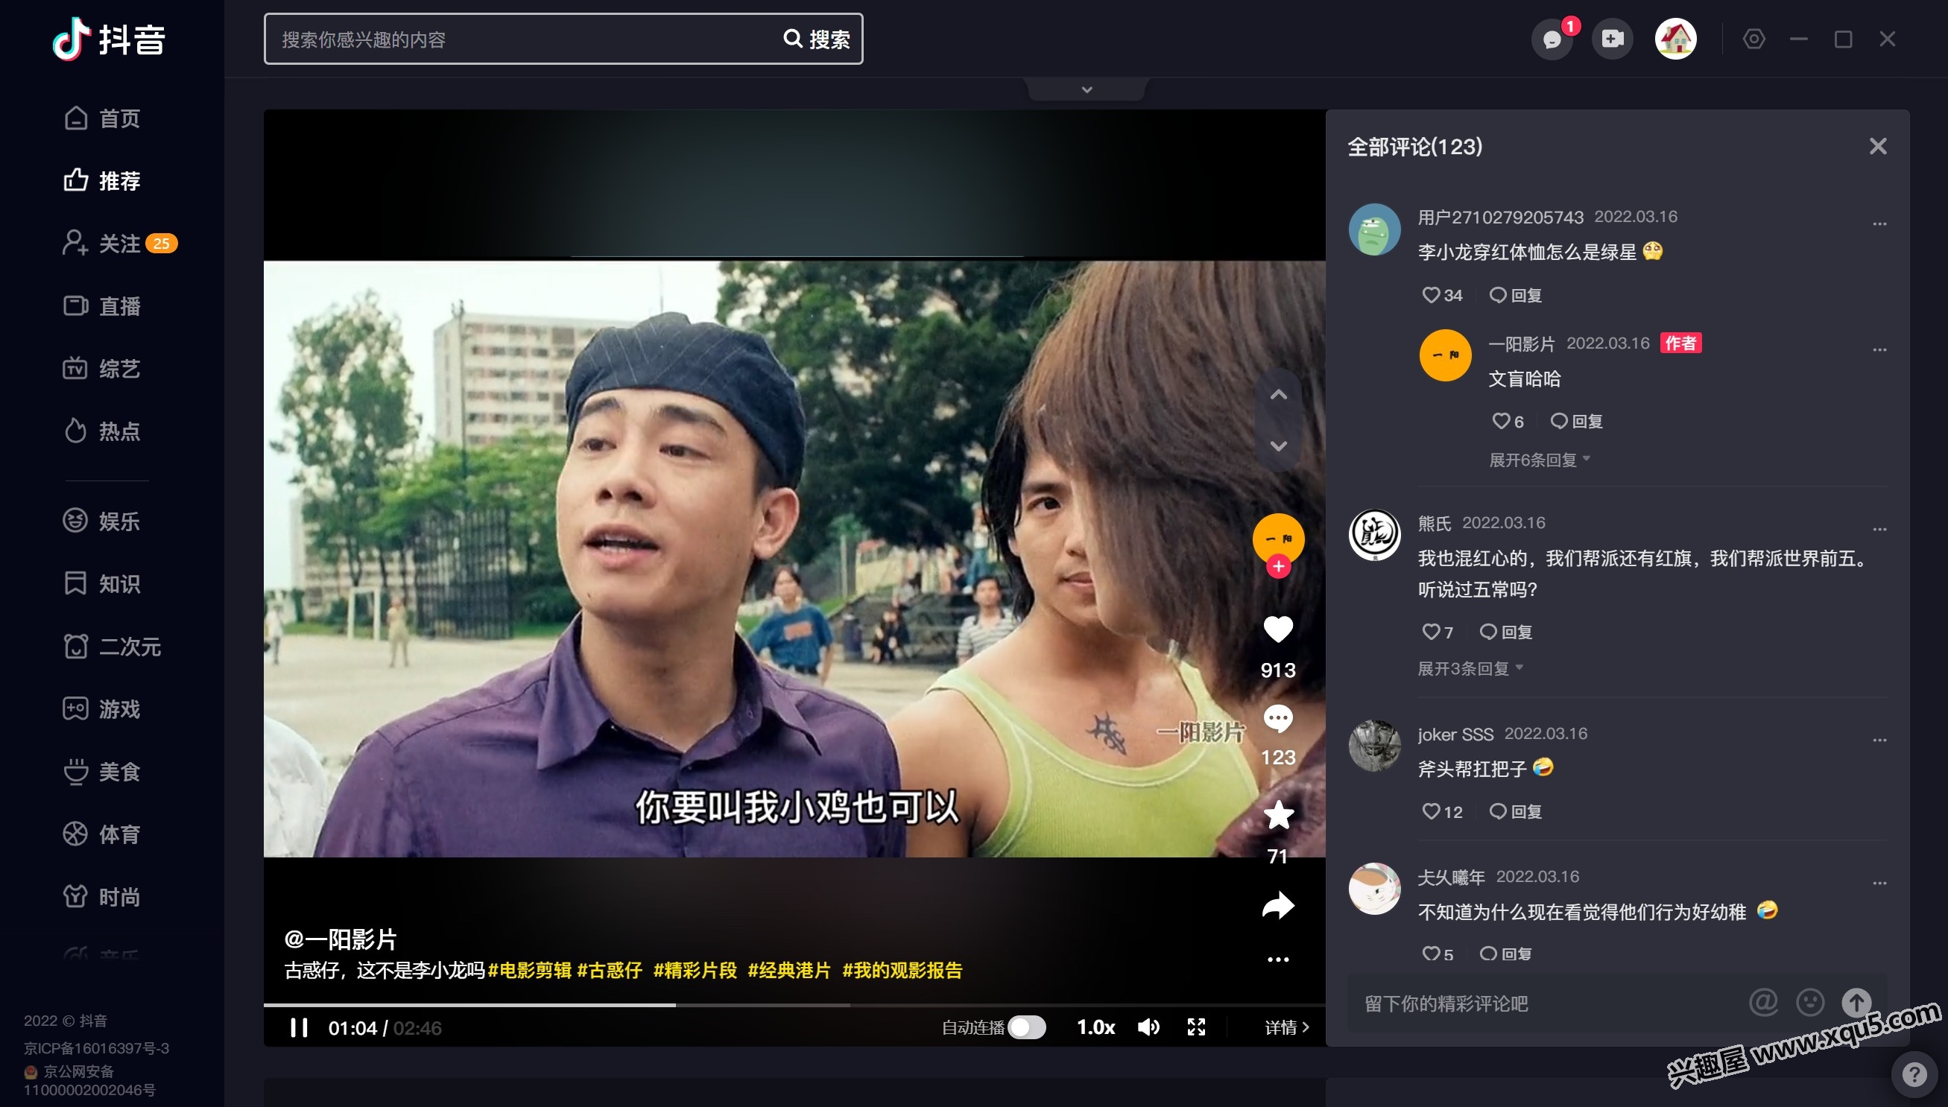
Task: Reply to the 用户2710279205743 comment
Action: click(1515, 295)
